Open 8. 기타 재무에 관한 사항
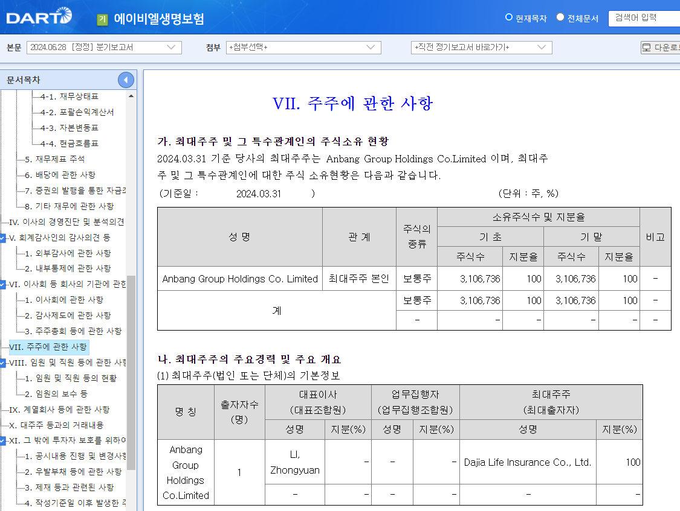 [69, 206]
